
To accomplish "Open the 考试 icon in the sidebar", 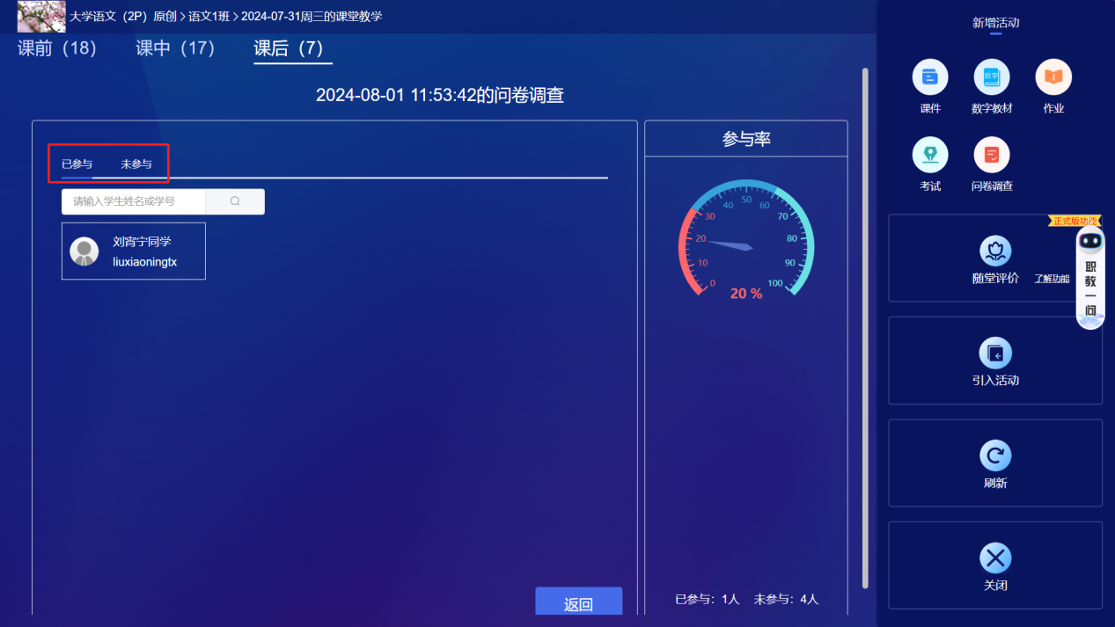I will 930,157.
